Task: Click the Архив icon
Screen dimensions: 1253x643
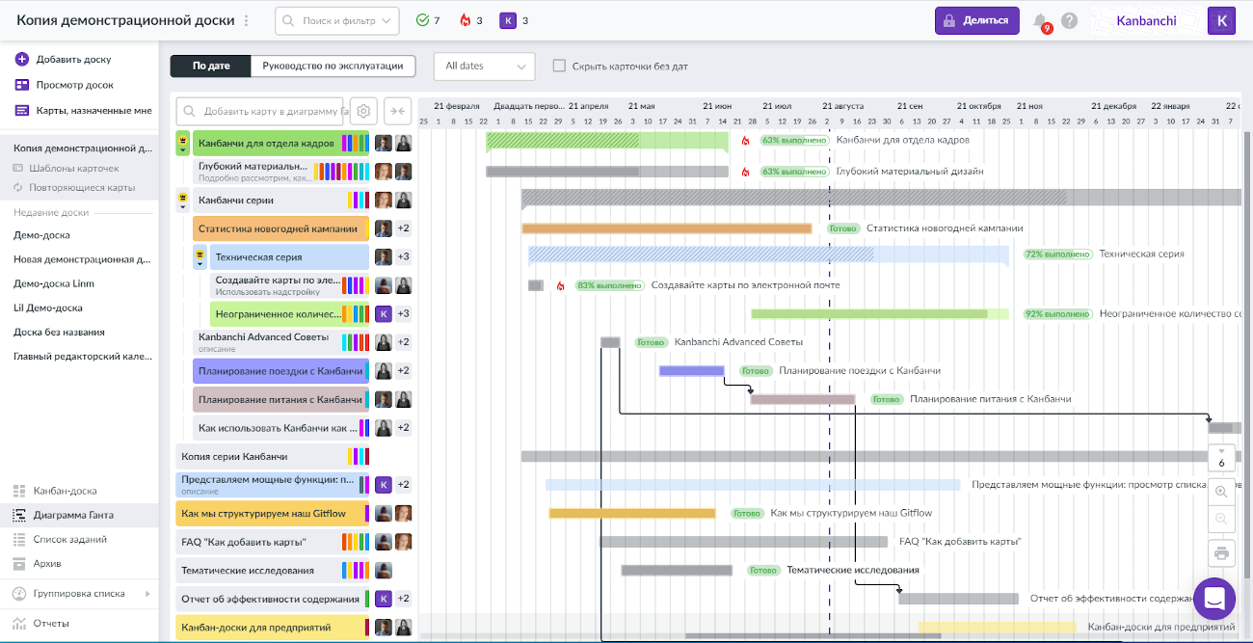Action: [x=19, y=563]
